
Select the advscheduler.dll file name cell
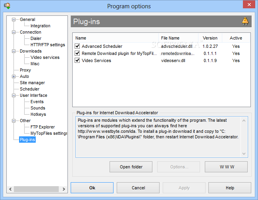(x=177, y=46)
